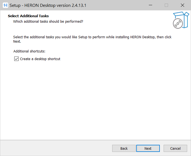Viewport: 191px width, 156px height.
Task: Click the greyed-out maximize button
Action: pos(166,5)
